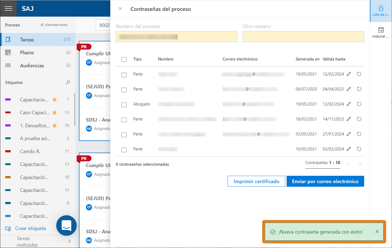Click the Numero del proceso field
The image size is (392, 248).
[x=176, y=37]
